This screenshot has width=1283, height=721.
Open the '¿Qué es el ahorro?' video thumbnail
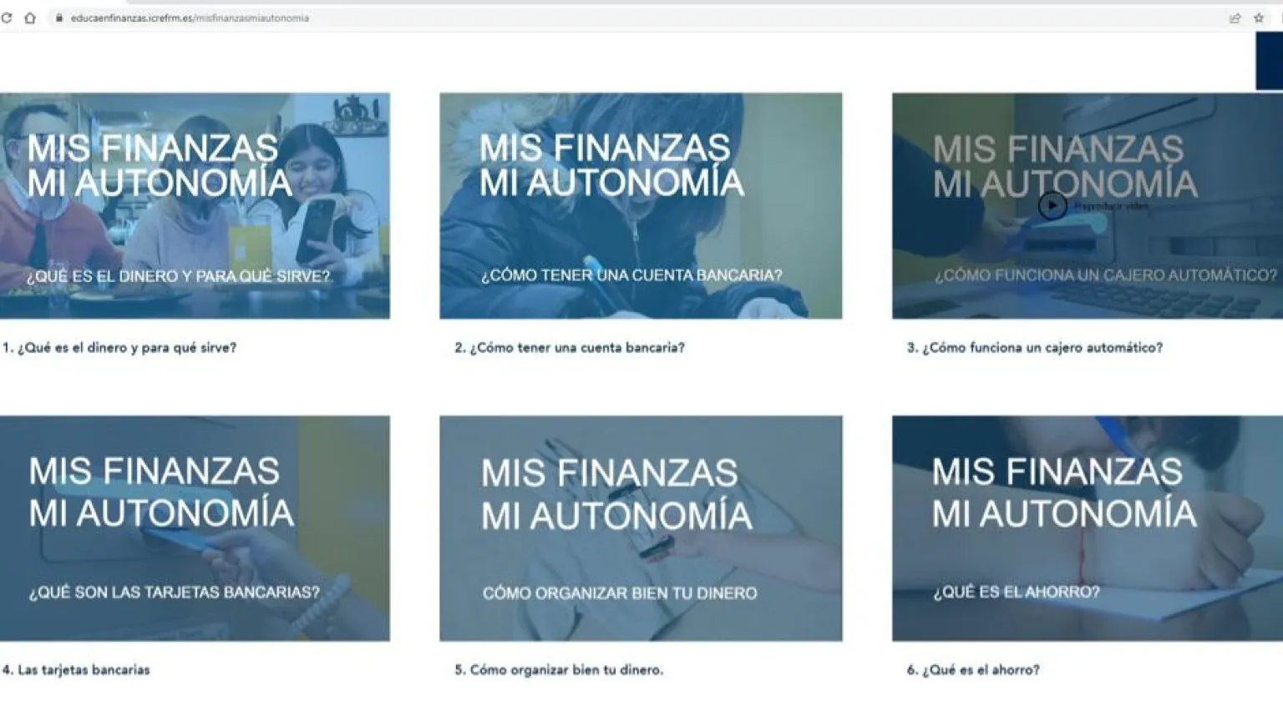point(1087,528)
